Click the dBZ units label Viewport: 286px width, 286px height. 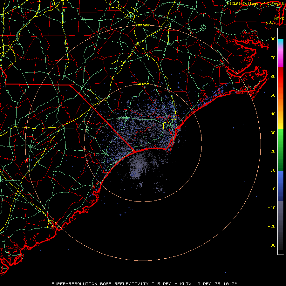[270, 22]
